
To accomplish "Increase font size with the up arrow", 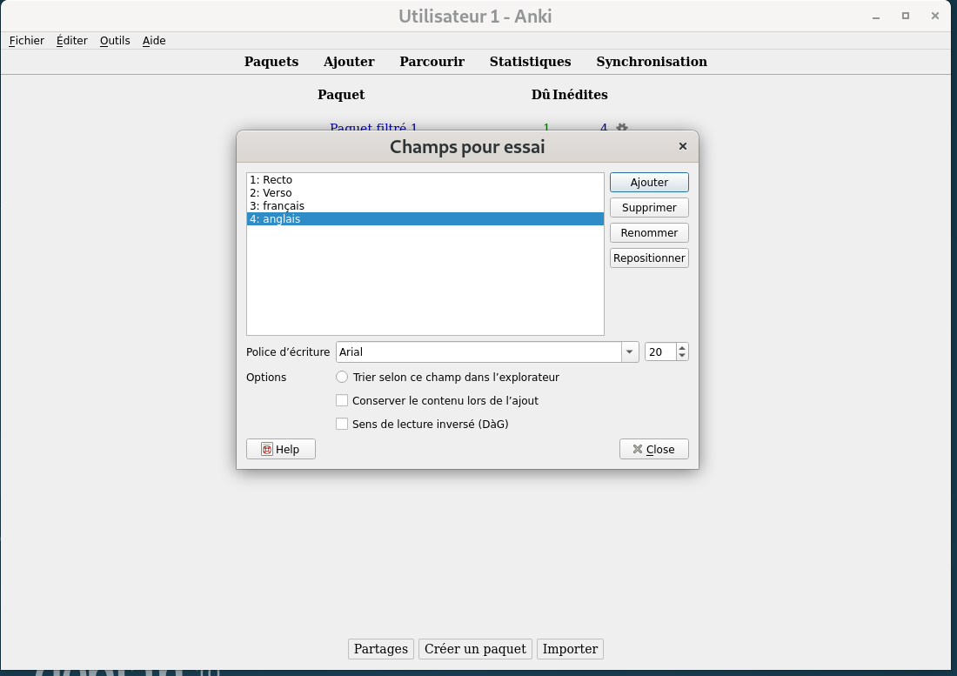I will point(682,348).
